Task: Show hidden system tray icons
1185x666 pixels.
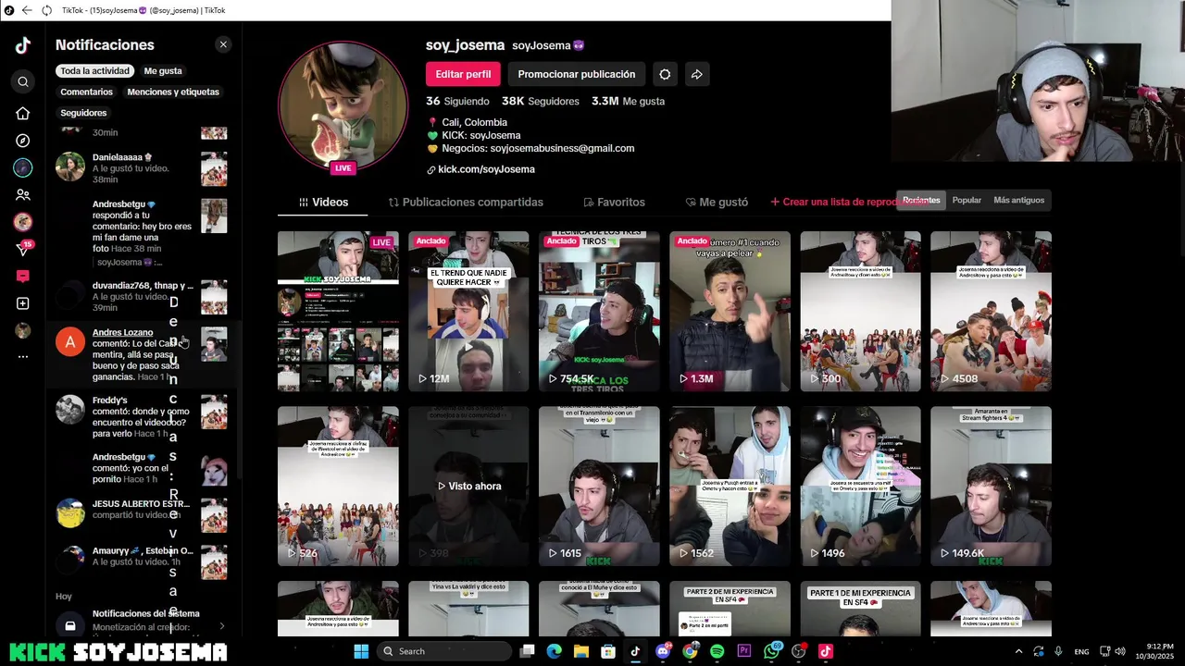Action: point(1018,651)
